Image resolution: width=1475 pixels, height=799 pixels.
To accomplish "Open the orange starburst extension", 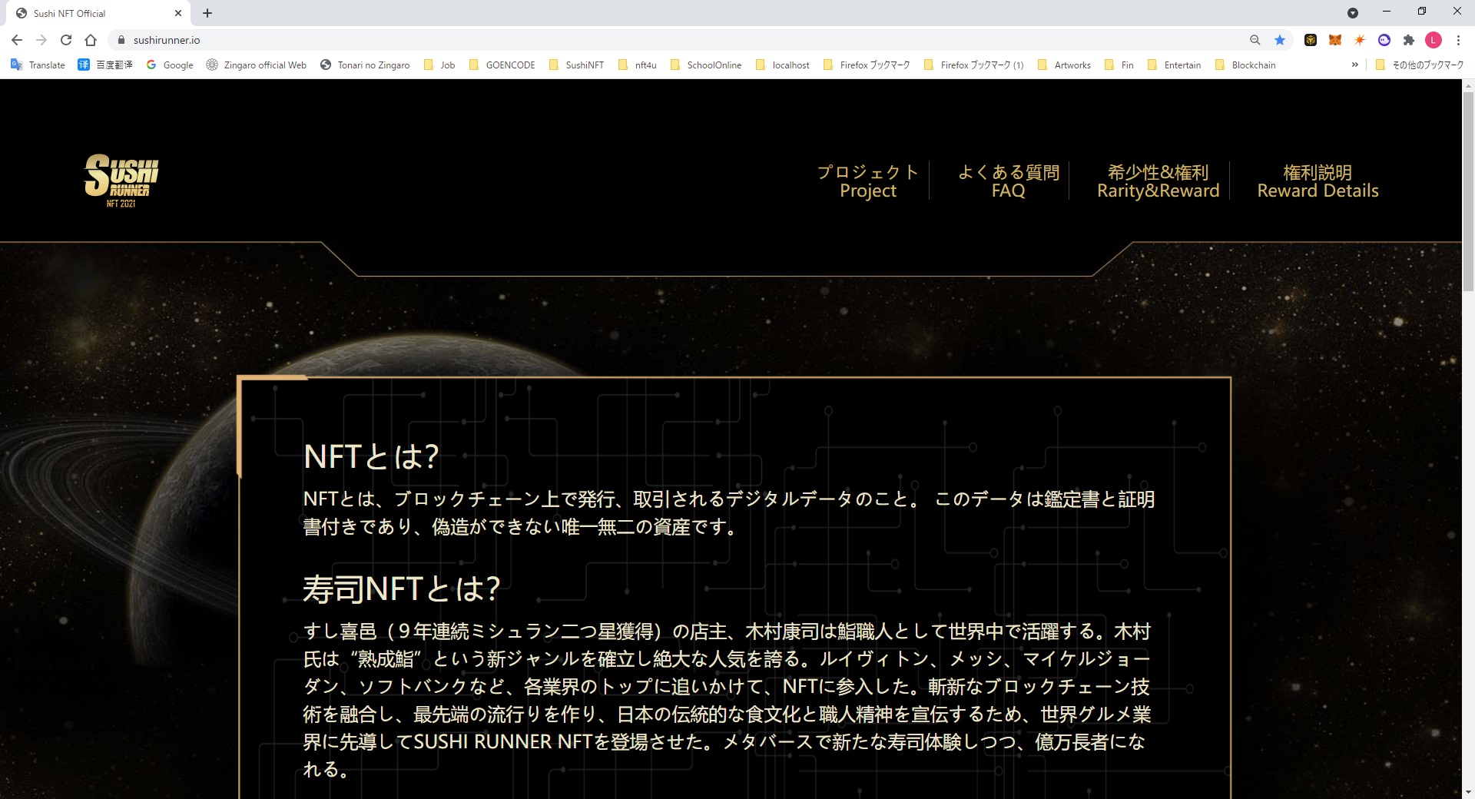I will coord(1360,40).
